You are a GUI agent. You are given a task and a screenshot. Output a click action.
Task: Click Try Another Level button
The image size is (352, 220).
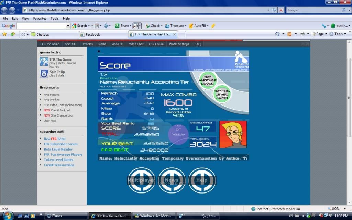click(208, 81)
